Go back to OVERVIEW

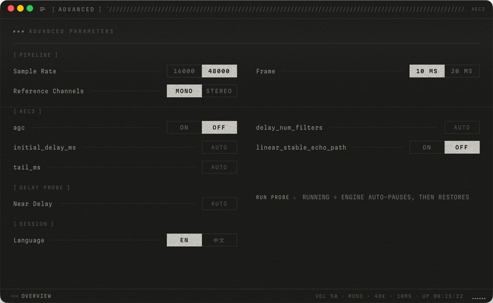(x=31, y=296)
